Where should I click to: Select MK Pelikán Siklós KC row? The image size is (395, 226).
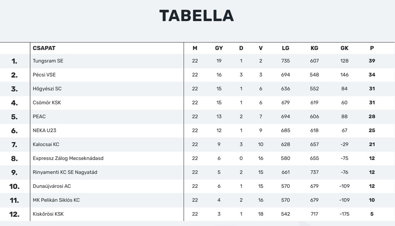[x=197, y=200]
